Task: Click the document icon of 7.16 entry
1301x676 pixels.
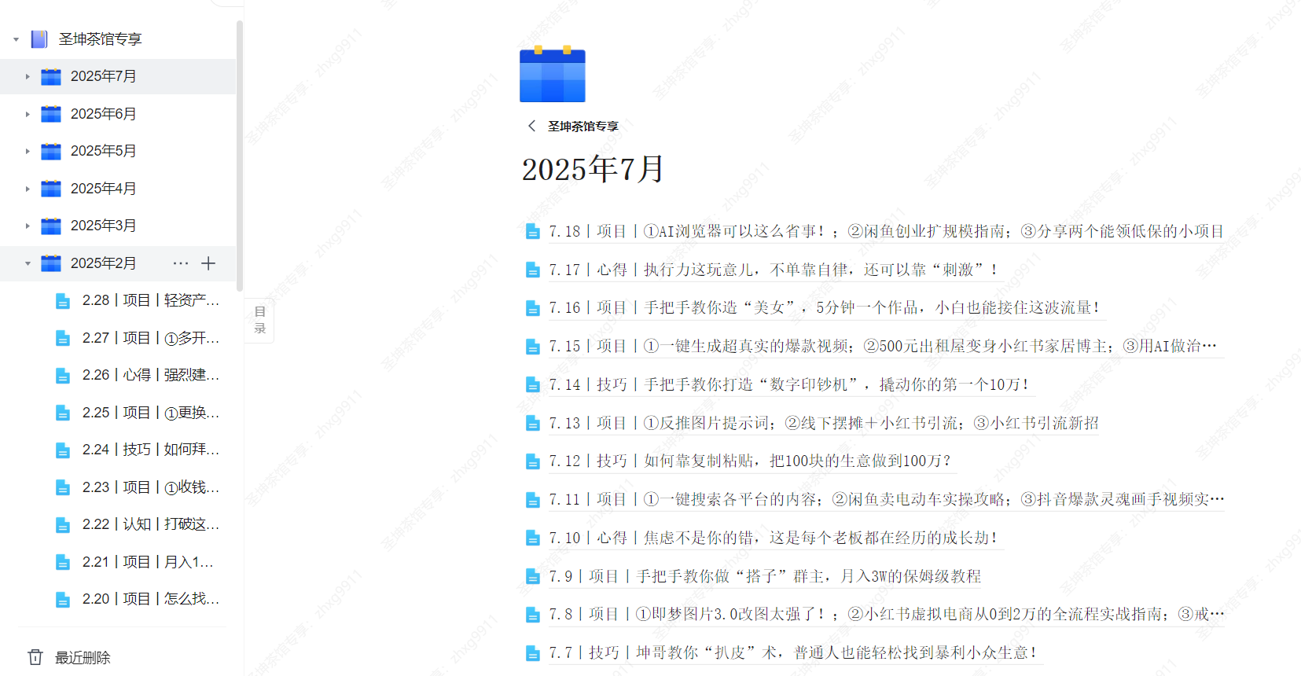Action: pyautogui.click(x=533, y=308)
